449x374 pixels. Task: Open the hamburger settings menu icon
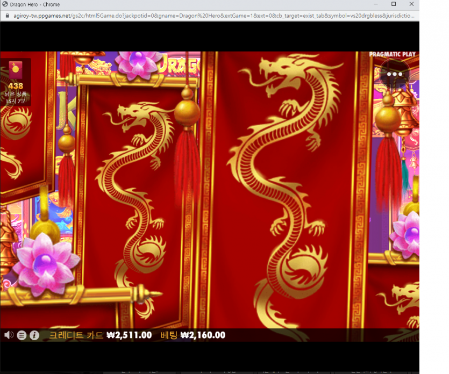[x=22, y=335]
